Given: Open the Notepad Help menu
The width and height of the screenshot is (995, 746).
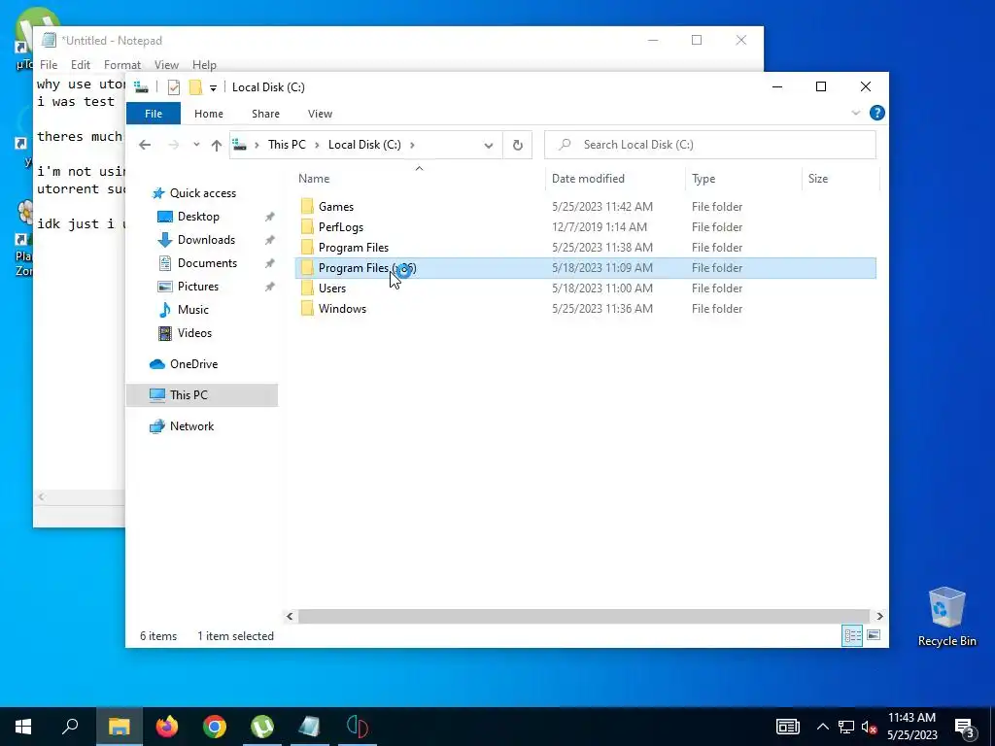Looking at the screenshot, I should click(x=204, y=65).
